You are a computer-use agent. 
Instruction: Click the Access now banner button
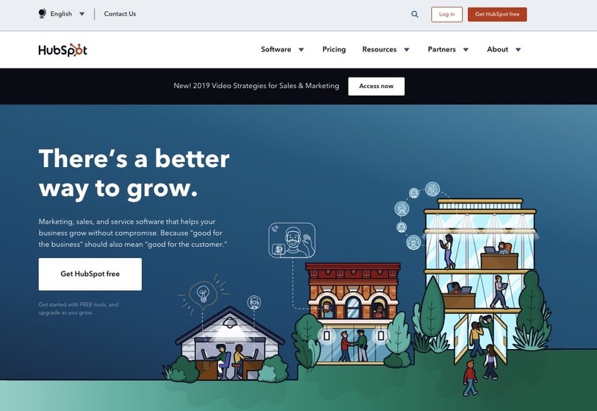coord(376,87)
